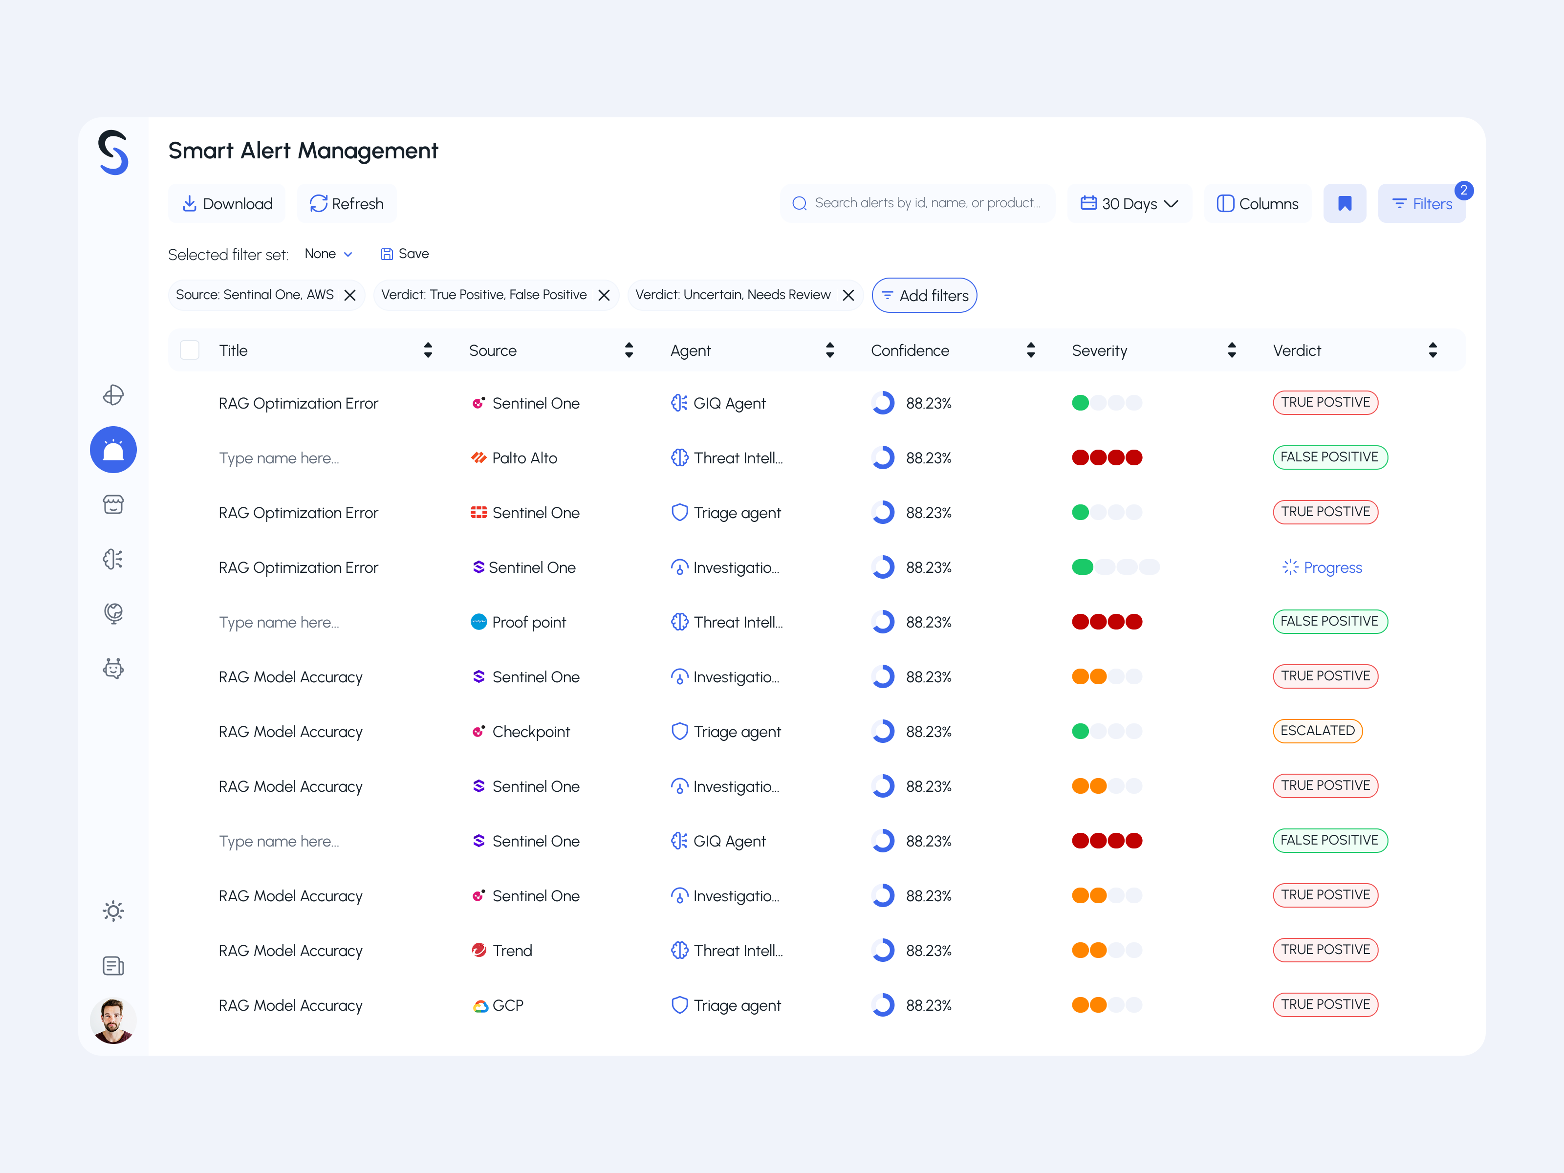Image resolution: width=1564 pixels, height=1173 pixels.
Task: Open the 30 Days date range dropdown
Action: [x=1129, y=204]
